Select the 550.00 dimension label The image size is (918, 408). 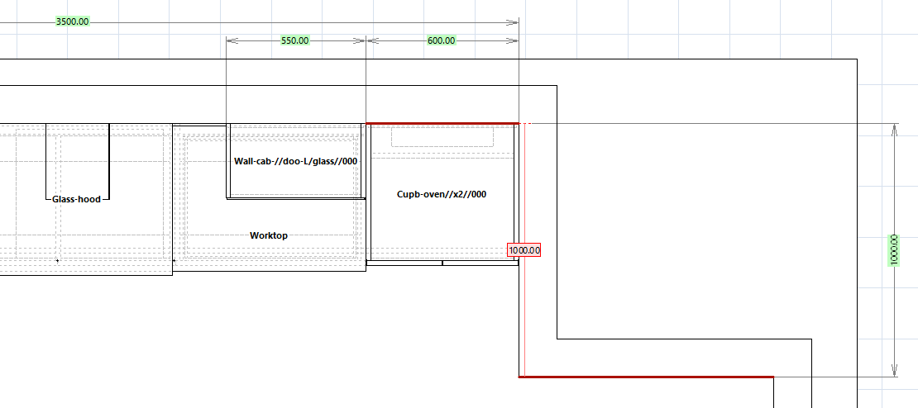(x=295, y=40)
